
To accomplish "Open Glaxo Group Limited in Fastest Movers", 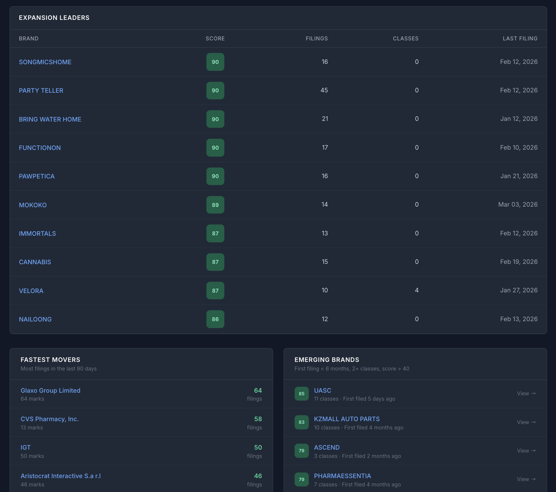I will 50,390.
